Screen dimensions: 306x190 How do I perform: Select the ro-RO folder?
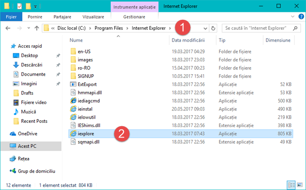click(84, 68)
